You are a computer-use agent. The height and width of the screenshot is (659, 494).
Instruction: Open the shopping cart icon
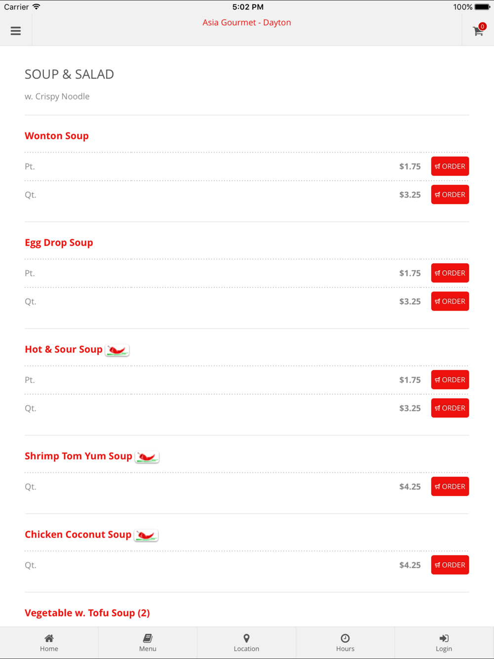click(x=478, y=31)
